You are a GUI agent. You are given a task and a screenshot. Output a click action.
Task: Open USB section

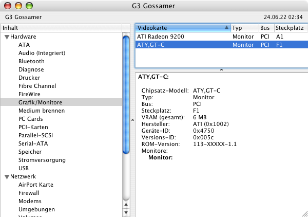24,168
